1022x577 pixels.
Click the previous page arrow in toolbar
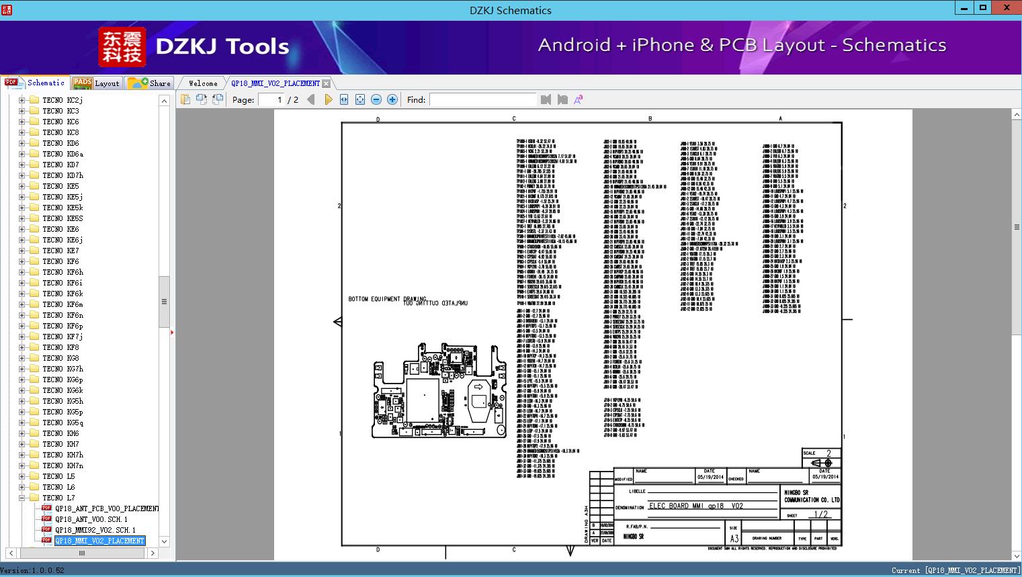[x=310, y=99]
